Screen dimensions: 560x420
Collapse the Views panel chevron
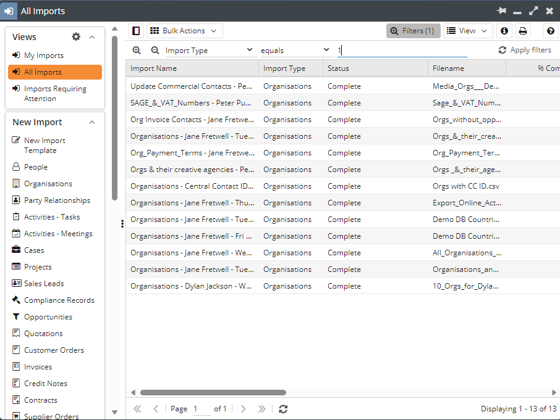(92, 37)
